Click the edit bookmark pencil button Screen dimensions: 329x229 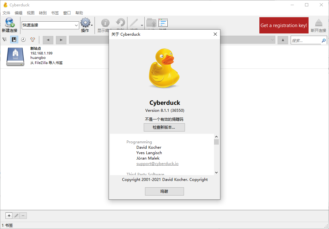pos(16,216)
